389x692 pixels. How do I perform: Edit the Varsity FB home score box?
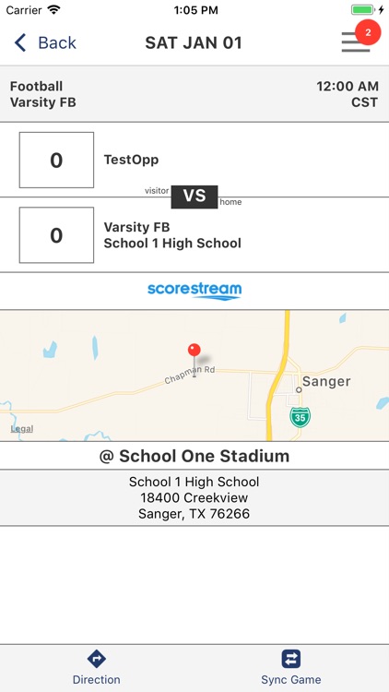pos(56,235)
